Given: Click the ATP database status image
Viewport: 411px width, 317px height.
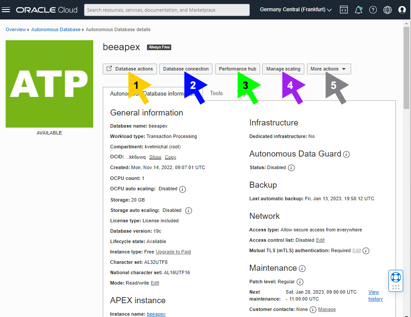Looking at the screenshot, I should (49, 84).
